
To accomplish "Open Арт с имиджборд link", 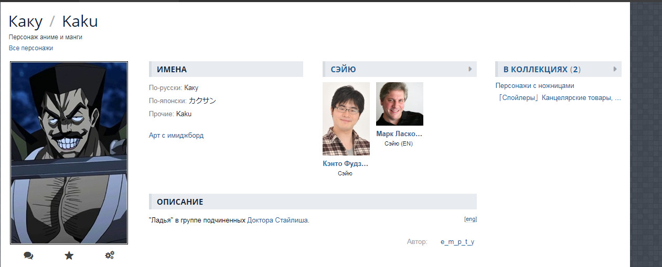I will click(x=176, y=136).
